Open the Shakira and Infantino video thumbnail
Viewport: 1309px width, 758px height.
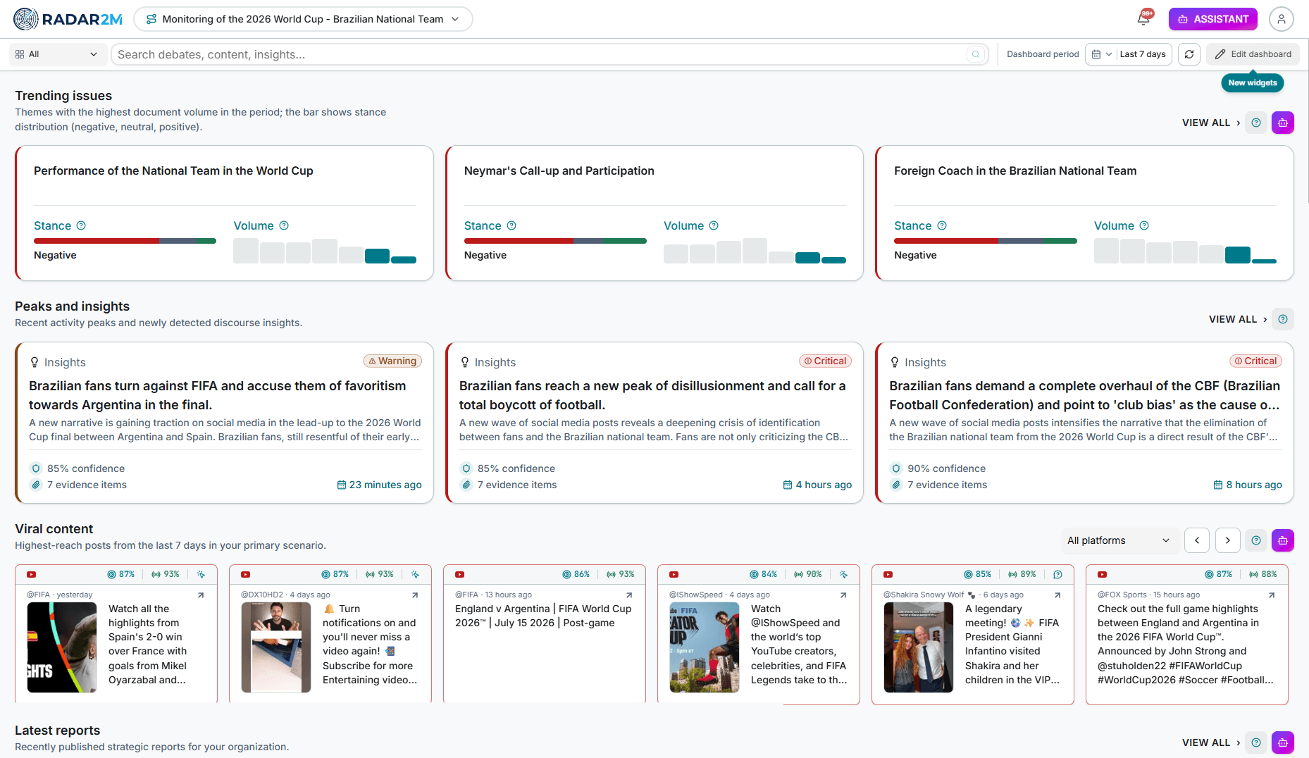point(919,647)
